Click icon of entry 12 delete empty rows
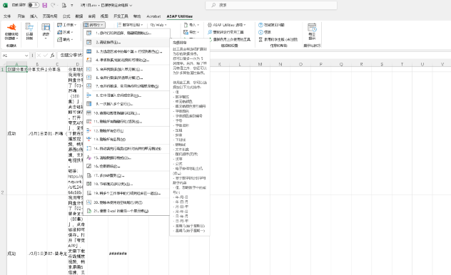Image resolution: width=451 pixels, height=275 pixels. [89, 130]
